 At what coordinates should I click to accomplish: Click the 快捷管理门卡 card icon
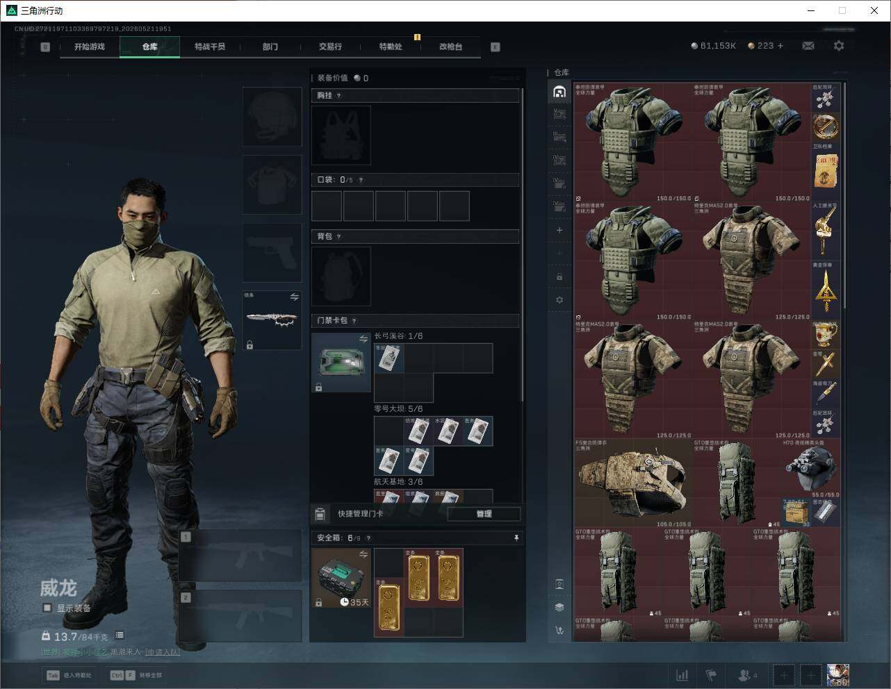coord(320,514)
